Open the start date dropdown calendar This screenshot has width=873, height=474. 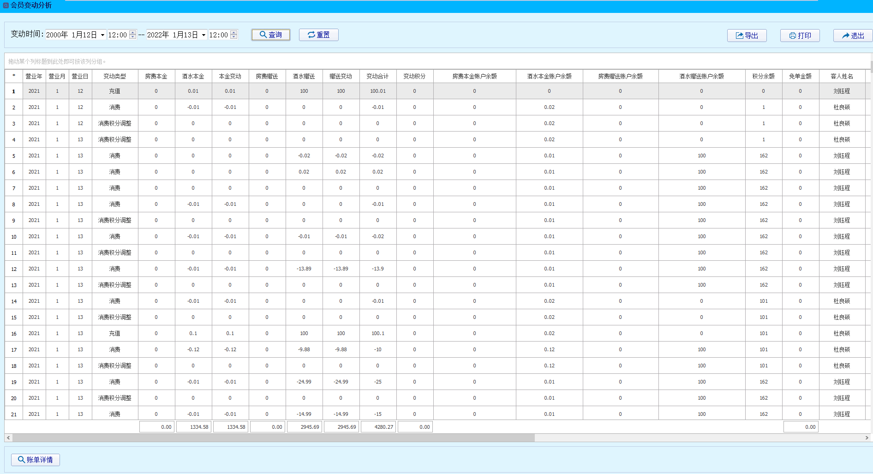click(x=102, y=35)
